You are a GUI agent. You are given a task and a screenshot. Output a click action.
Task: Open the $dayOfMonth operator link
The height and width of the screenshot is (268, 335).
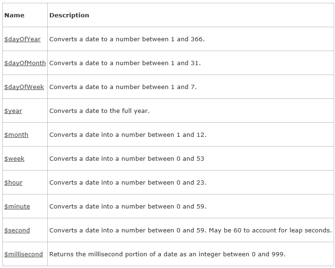(25, 63)
